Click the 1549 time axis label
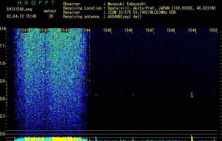222x141 pixels. click(x=192, y=30)
